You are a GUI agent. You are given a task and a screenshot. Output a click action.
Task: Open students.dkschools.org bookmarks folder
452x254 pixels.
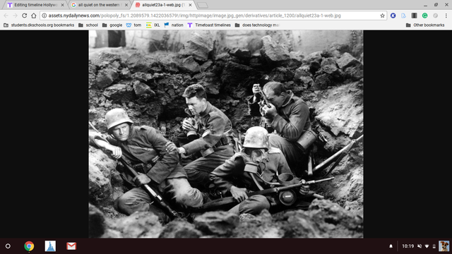tap(39, 25)
